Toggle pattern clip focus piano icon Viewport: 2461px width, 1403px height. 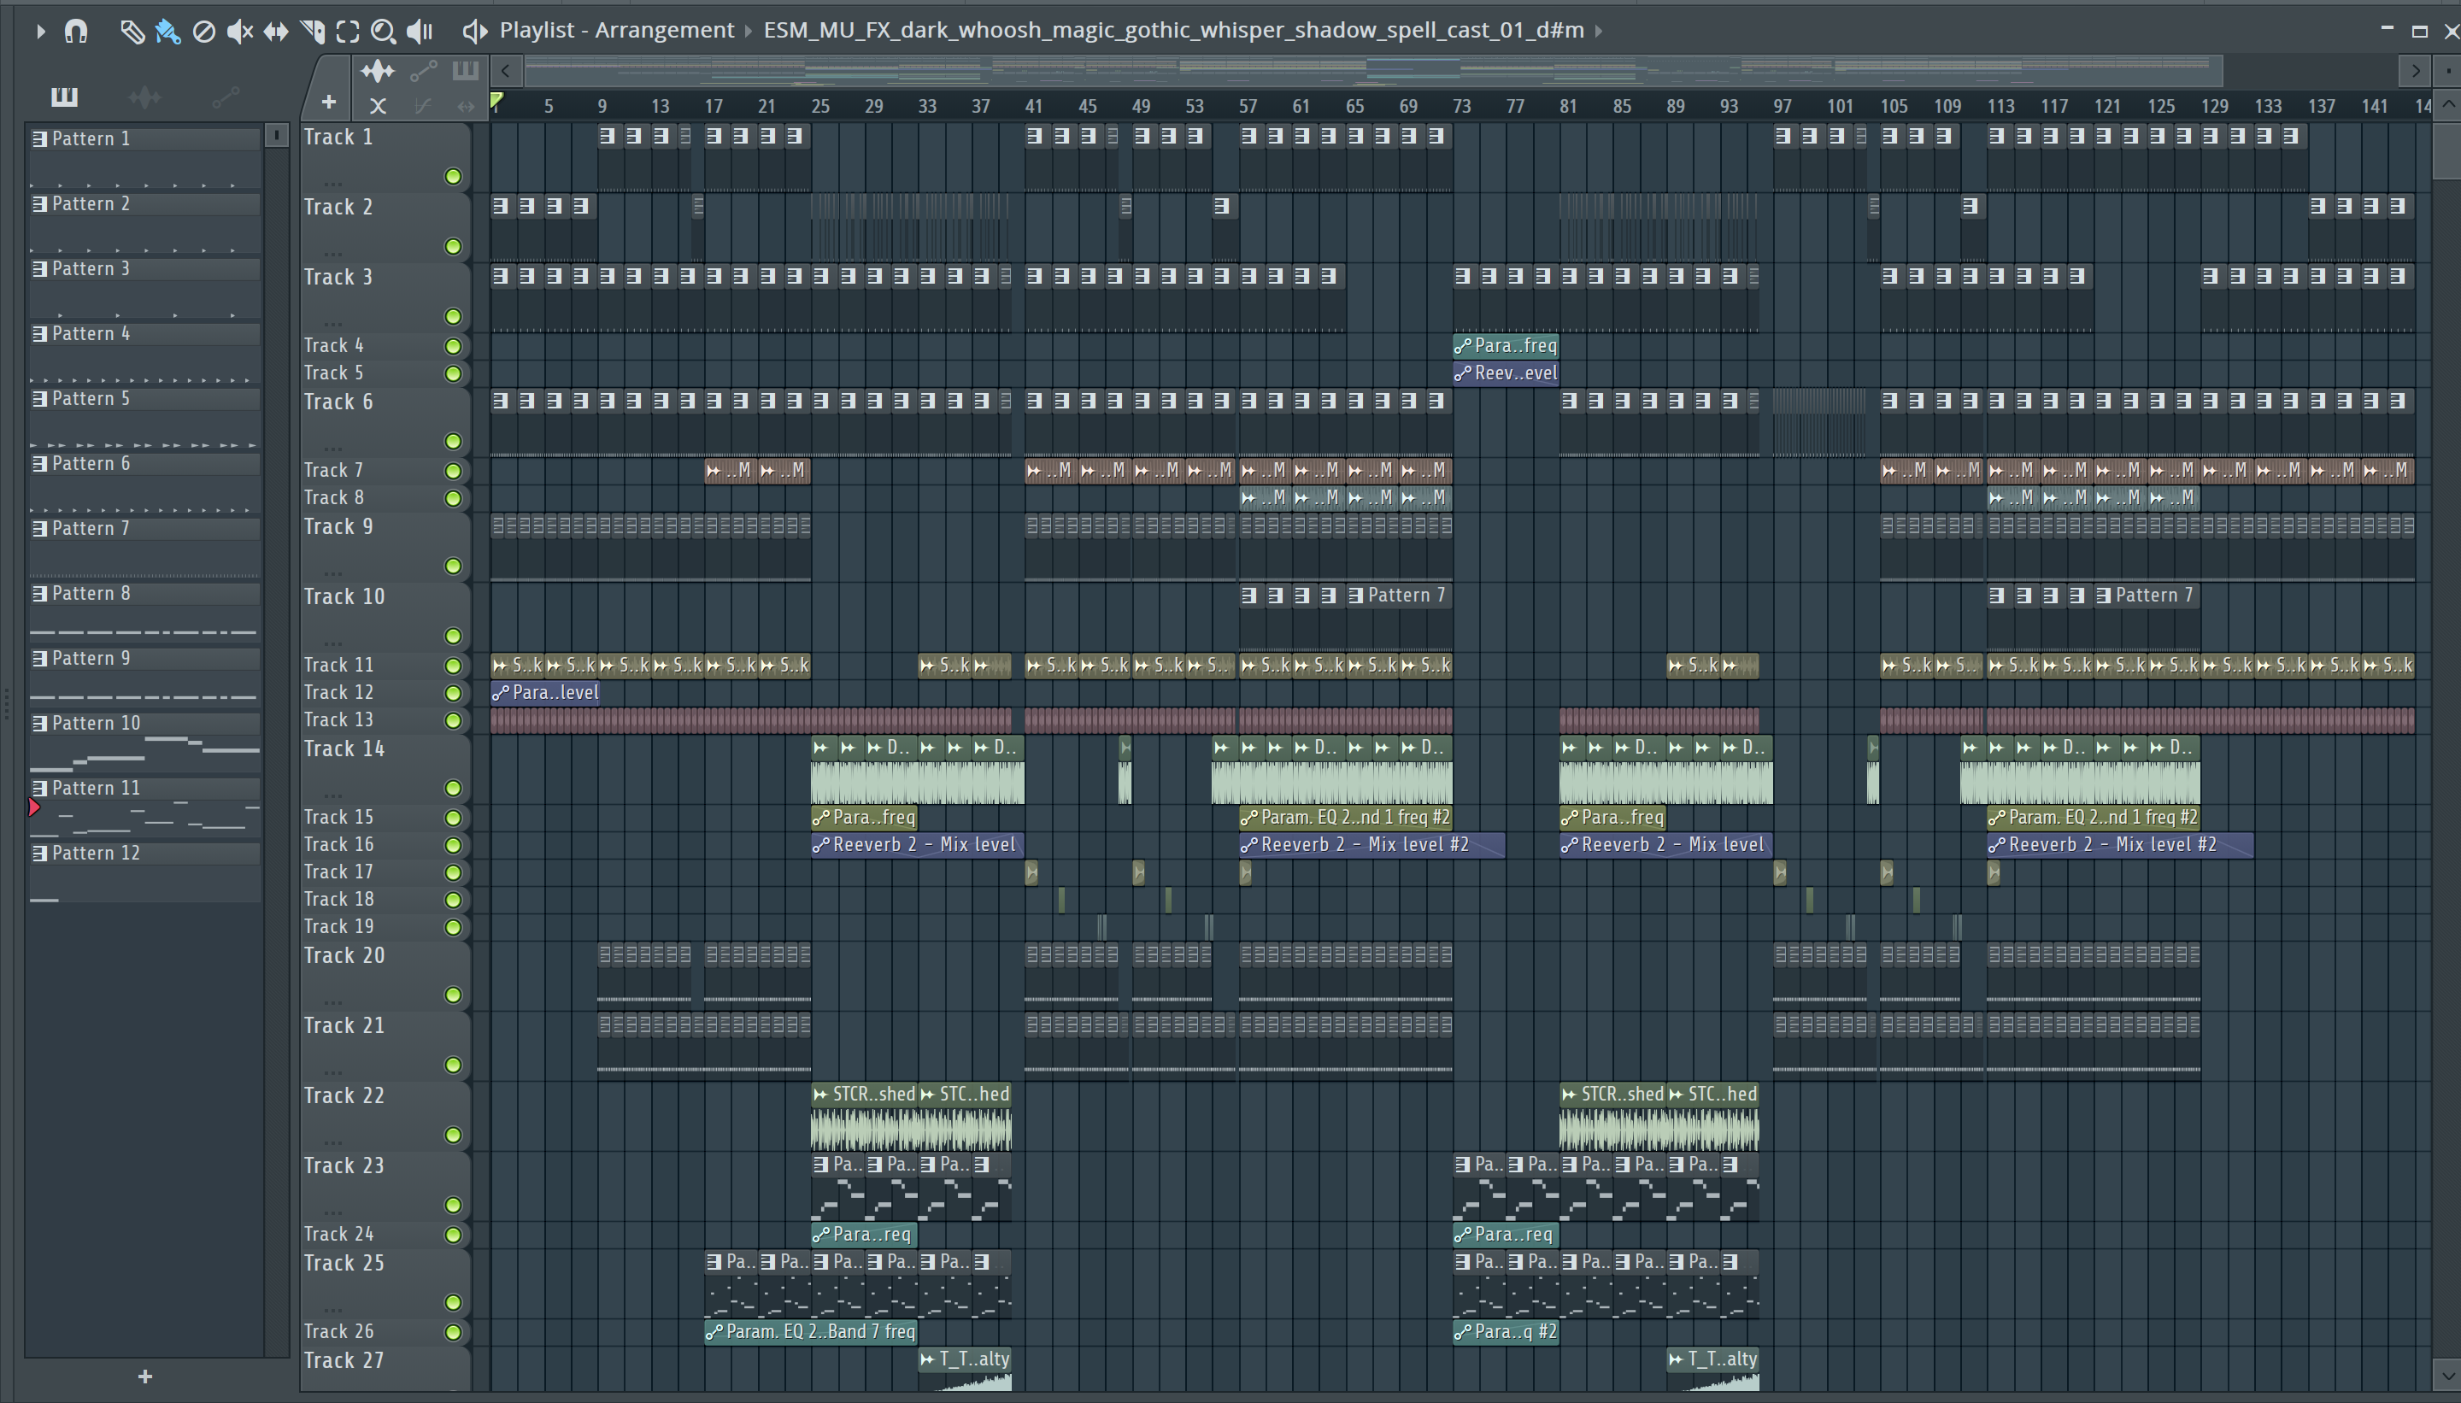point(466,70)
